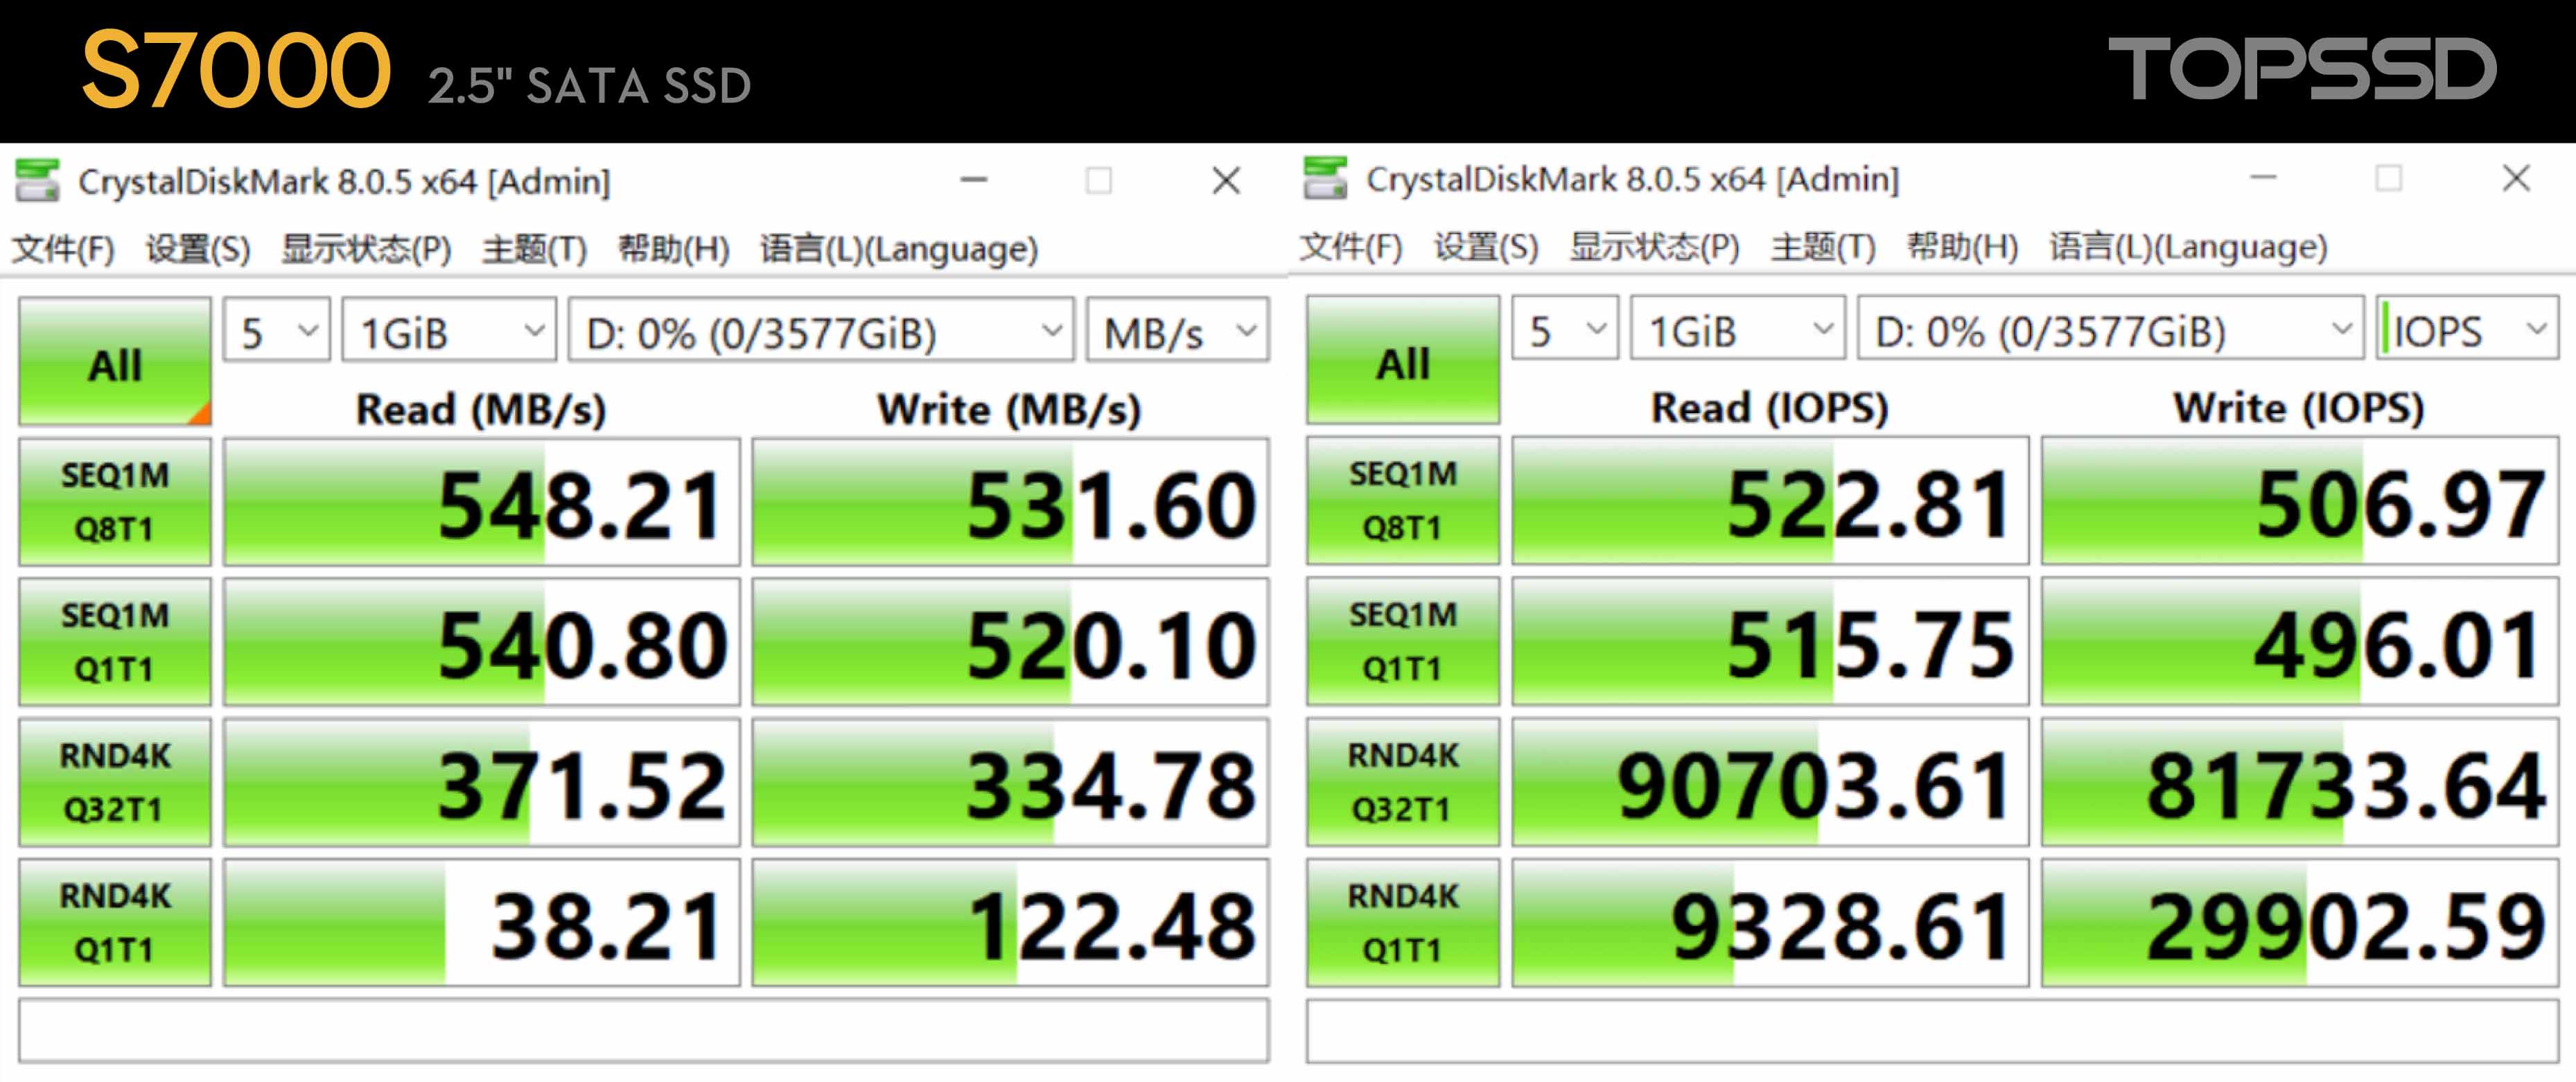Click 334.78 write result in left window
Viewport: 2576px width, 1082px height.
click(1011, 782)
